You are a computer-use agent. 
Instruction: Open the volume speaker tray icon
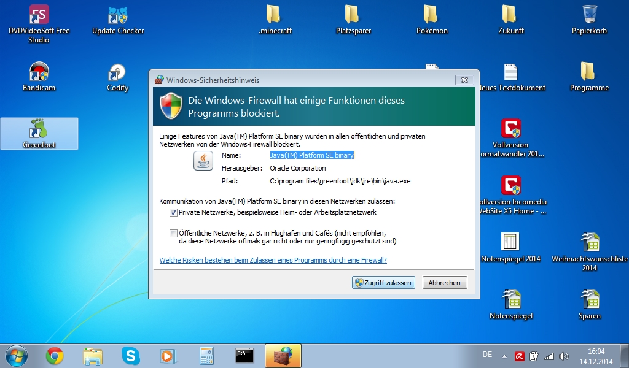564,356
